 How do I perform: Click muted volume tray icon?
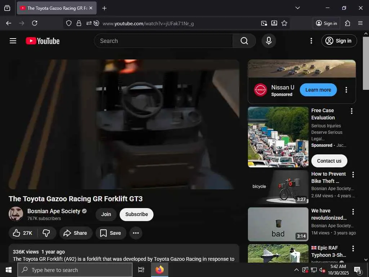(322, 270)
